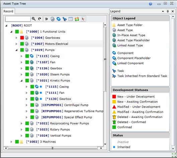Viewport: 177px width, 158px height.
Task: Click the gear icon of Centrifugal Pump row
Action: pos(37,105)
